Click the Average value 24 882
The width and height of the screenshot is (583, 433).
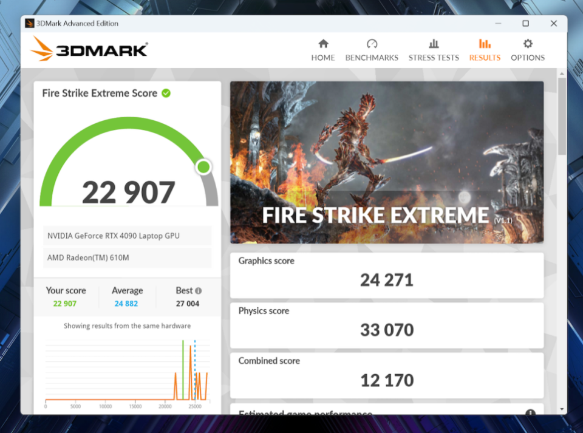[126, 304]
